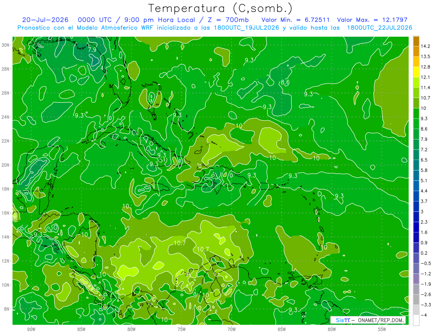Click the 5.1 colorbar tick label
433x334 pixels.
coord(424,181)
